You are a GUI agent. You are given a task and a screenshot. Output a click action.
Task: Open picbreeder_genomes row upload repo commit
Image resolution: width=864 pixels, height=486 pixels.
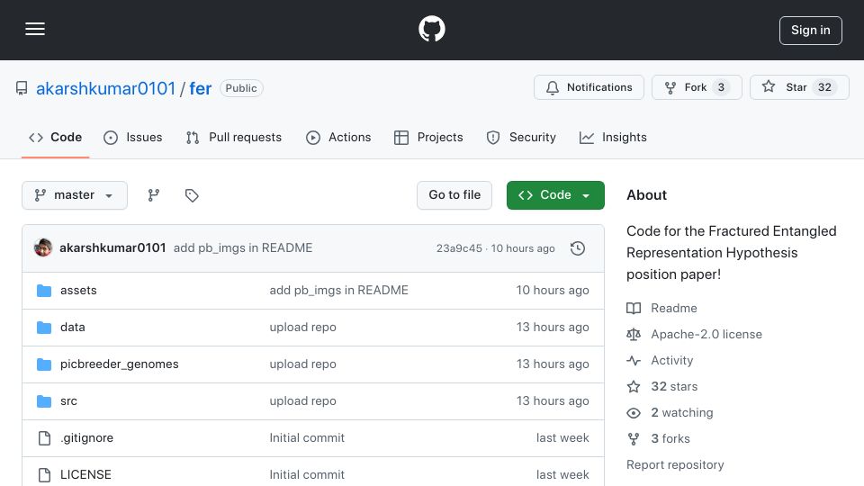pos(302,364)
